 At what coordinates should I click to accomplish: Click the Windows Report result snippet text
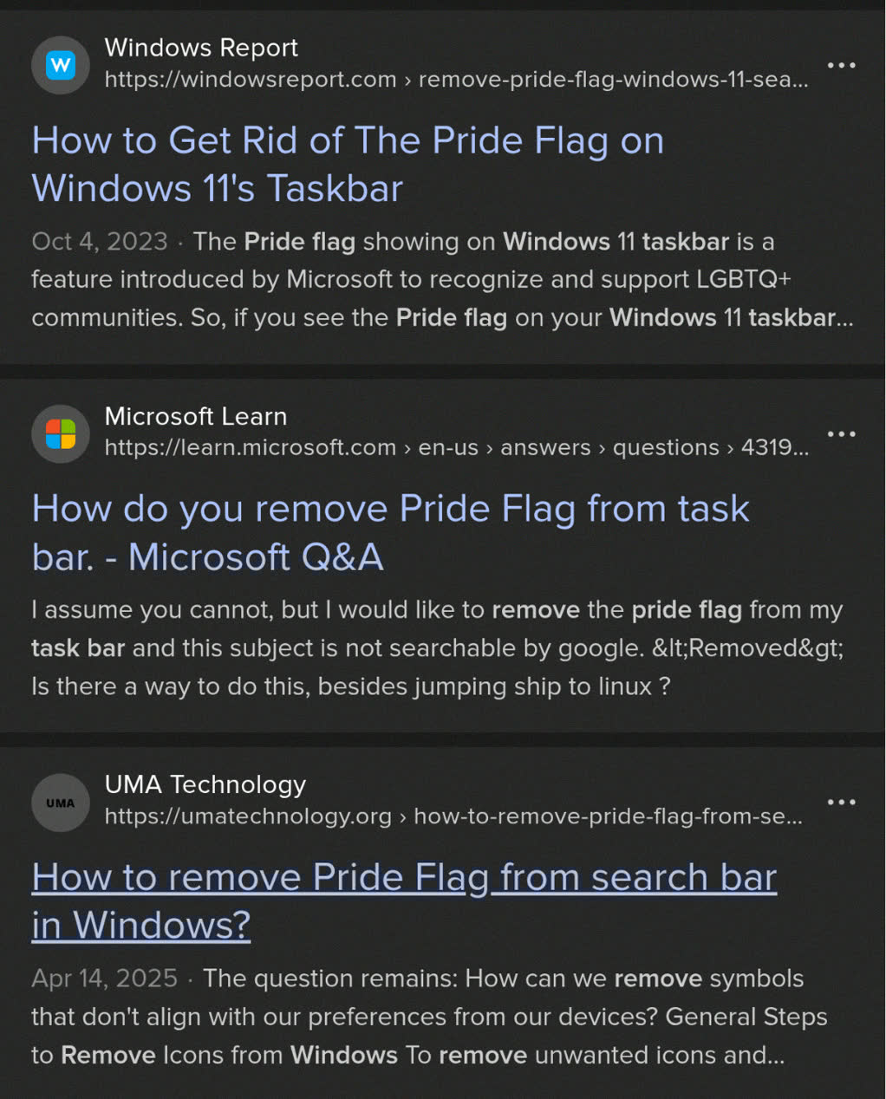pyautogui.click(x=442, y=279)
